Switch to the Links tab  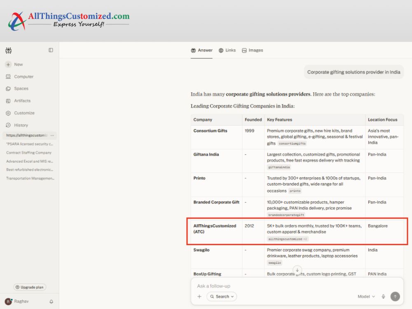tap(227, 50)
